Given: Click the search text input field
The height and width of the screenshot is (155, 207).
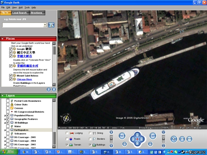Looking at the screenshot, I should pyautogui.click(x=23, y=25).
